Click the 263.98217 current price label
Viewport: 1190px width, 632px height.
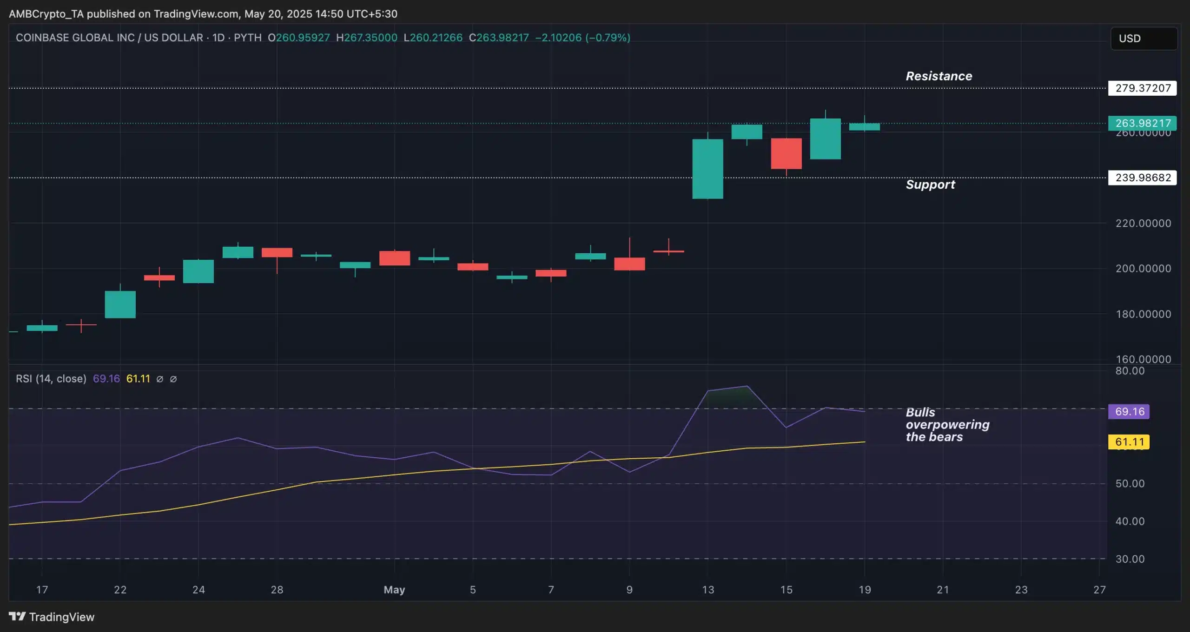click(1143, 123)
